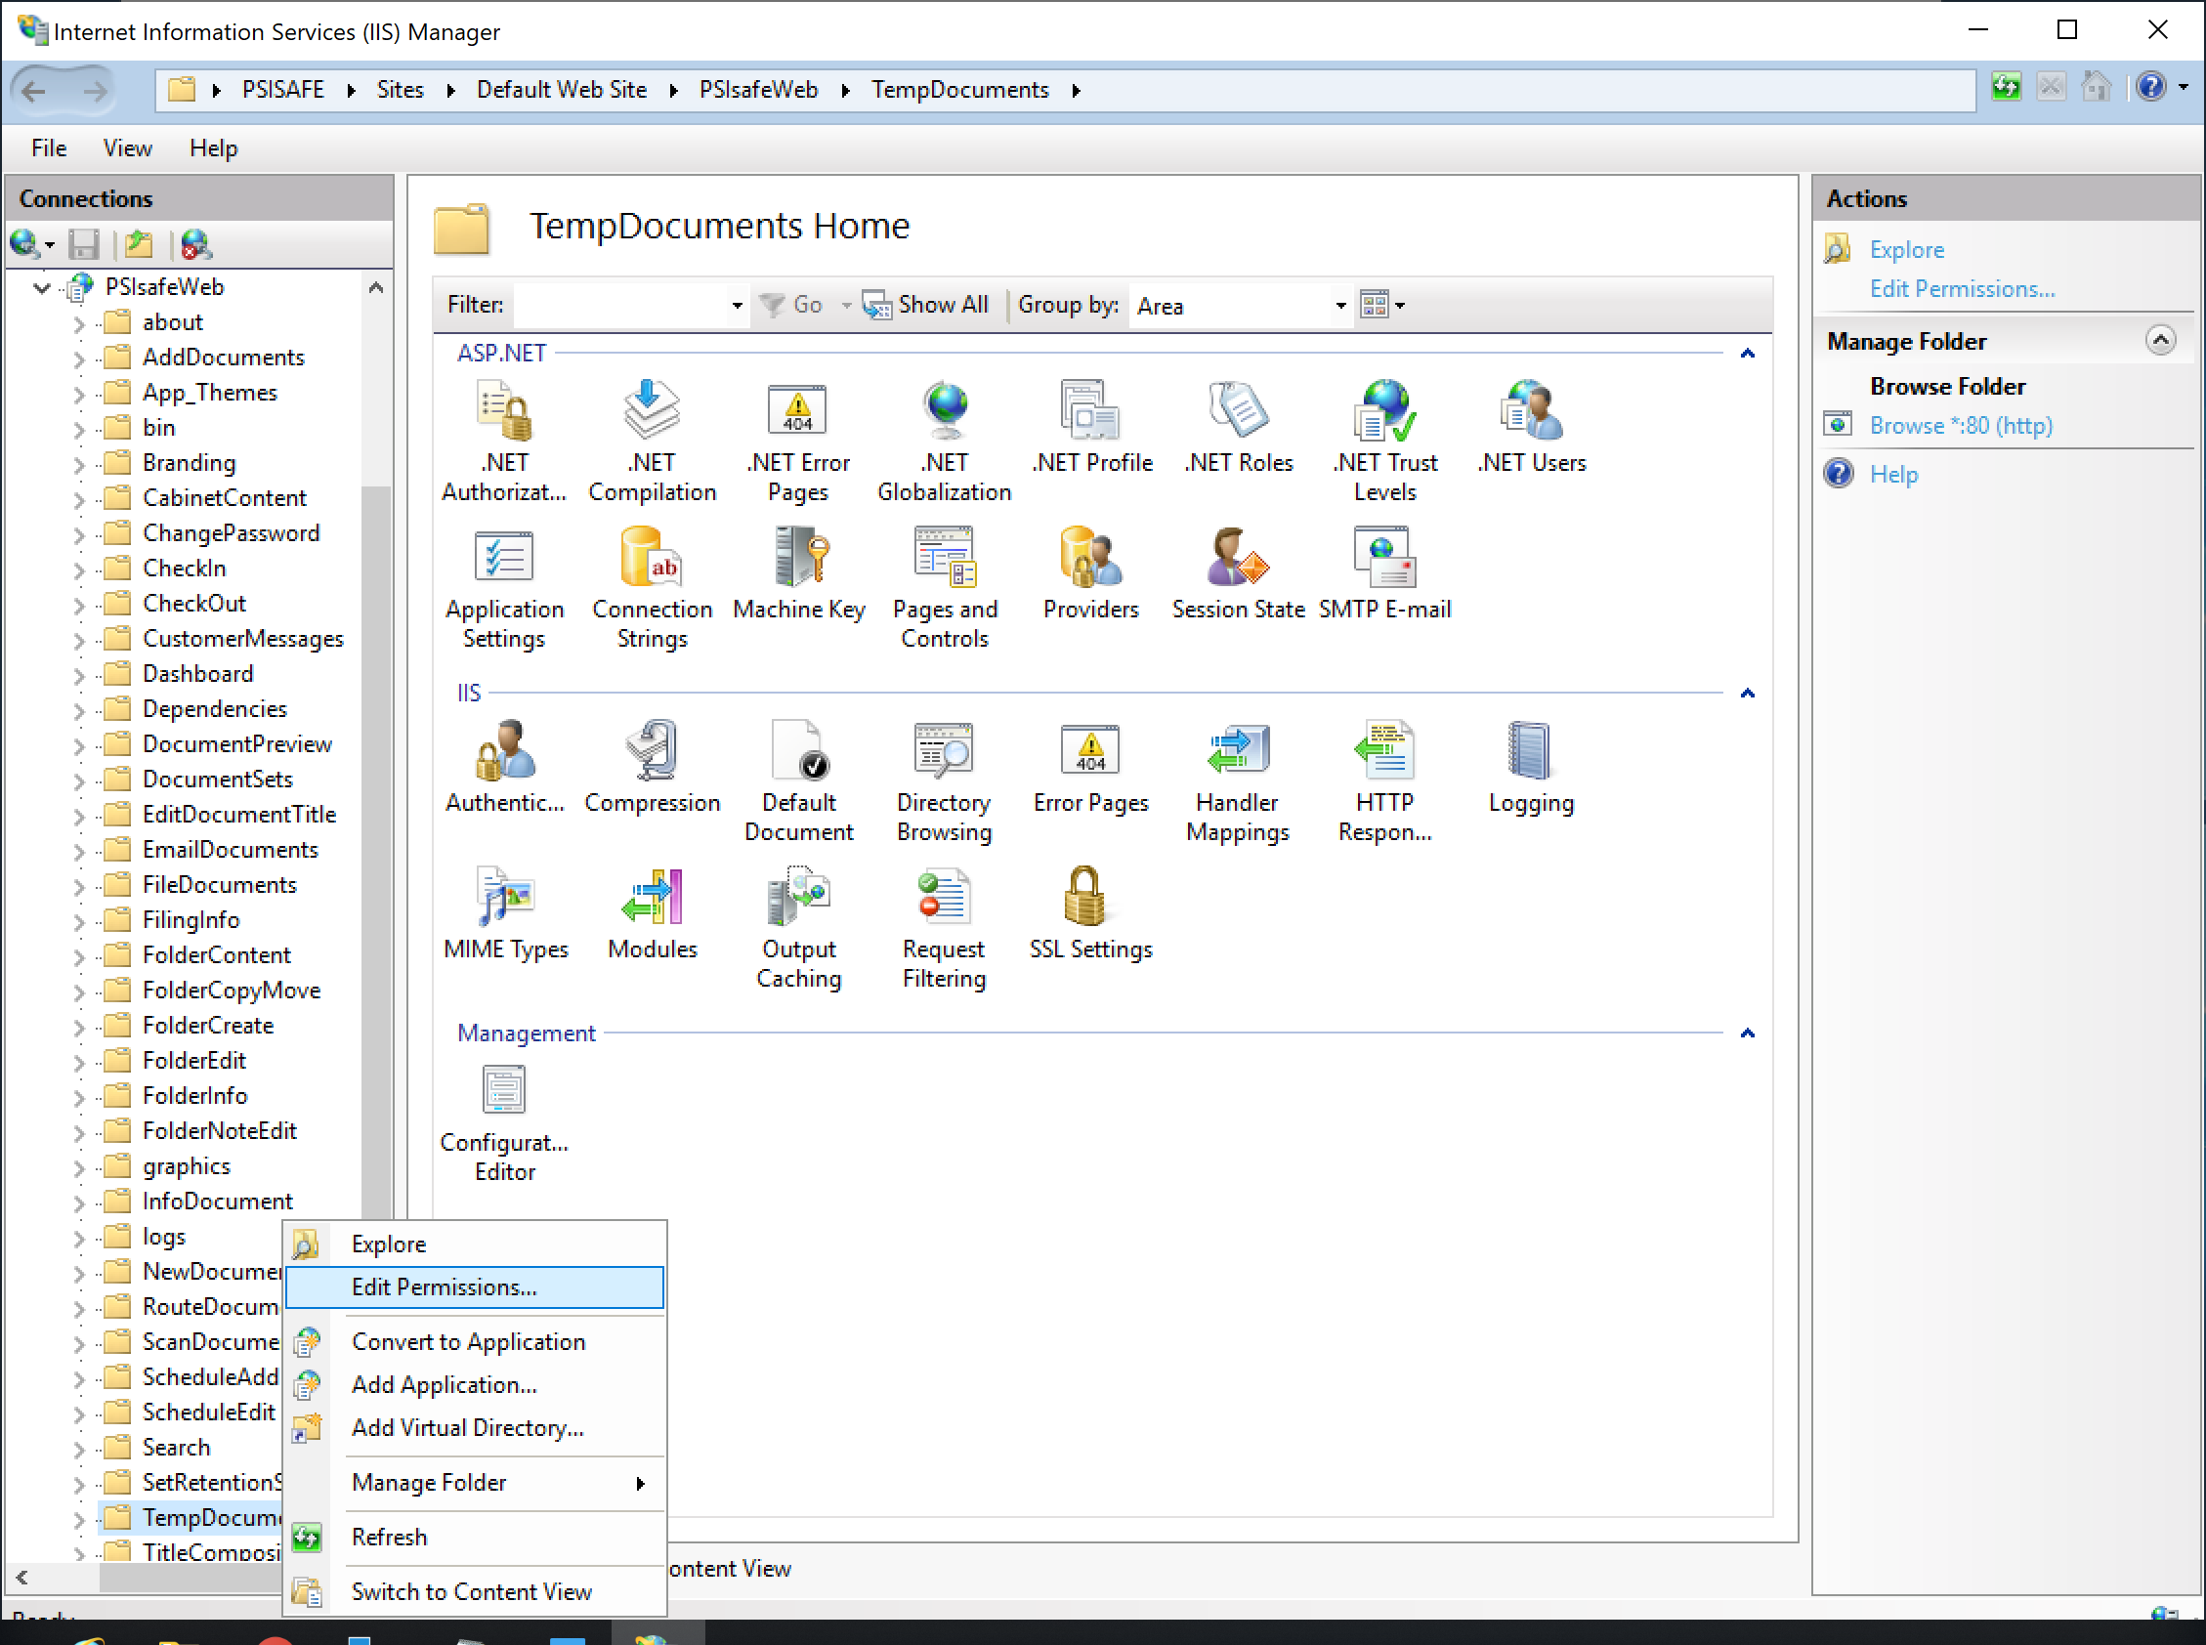Click Browse *:80 (http) link
Image resolution: width=2206 pixels, height=1645 pixels.
1960,425
